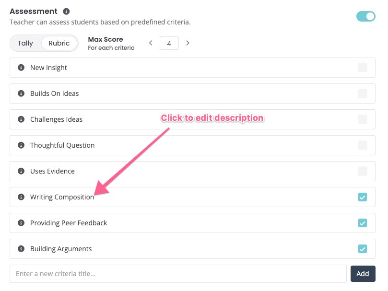Click info icon beside Writing Composition
Image resolution: width=388 pixels, height=291 pixels.
click(21, 197)
